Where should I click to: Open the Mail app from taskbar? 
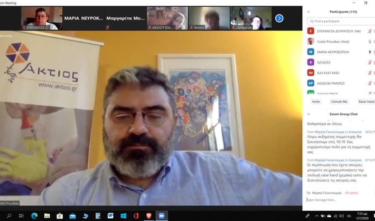pyautogui.click(x=72, y=216)
